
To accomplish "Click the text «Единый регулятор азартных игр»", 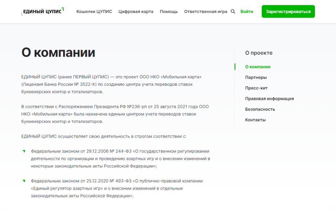I will tap(67, 188).
